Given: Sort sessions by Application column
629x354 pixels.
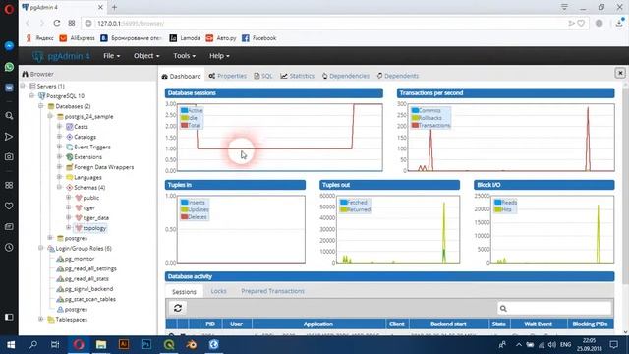Looking at the screenshot, I should pos(318,324).
